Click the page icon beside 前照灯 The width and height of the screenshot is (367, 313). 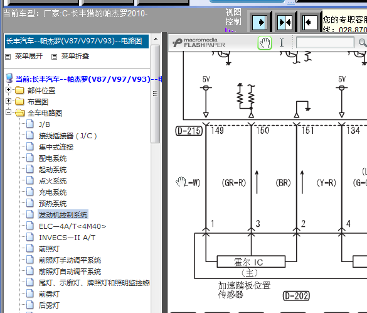point(30,248)
